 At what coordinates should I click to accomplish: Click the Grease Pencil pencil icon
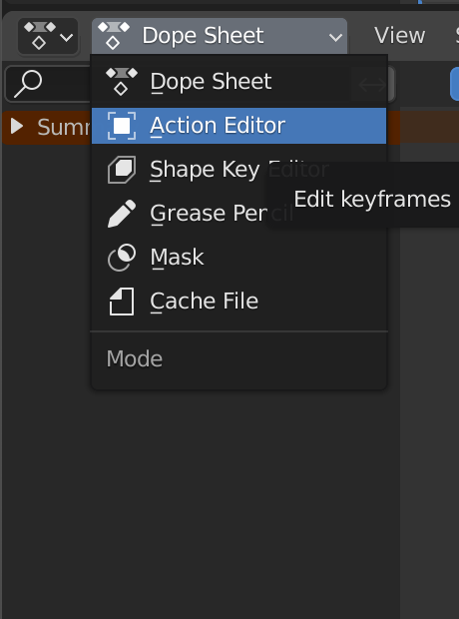point(122,214)
